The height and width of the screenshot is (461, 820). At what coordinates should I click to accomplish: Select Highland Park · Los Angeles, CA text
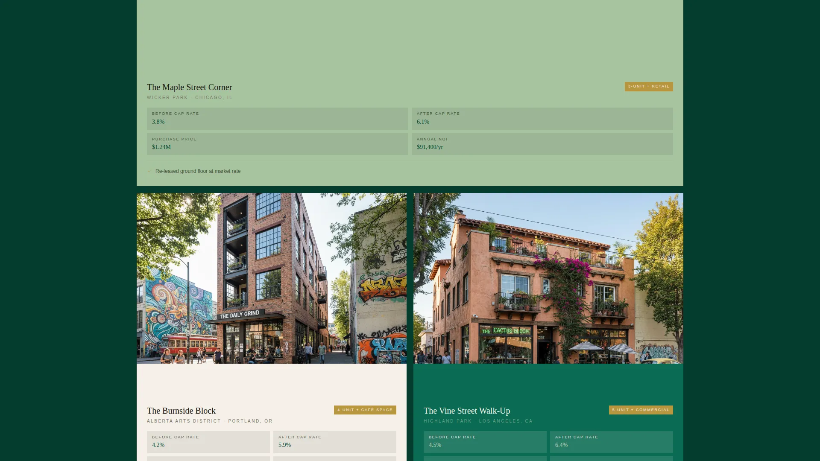click(478, 421)
